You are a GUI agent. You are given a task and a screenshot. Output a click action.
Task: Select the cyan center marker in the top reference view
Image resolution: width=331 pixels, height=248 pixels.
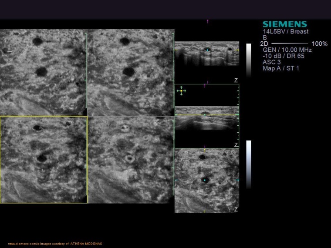coord(207,50)
